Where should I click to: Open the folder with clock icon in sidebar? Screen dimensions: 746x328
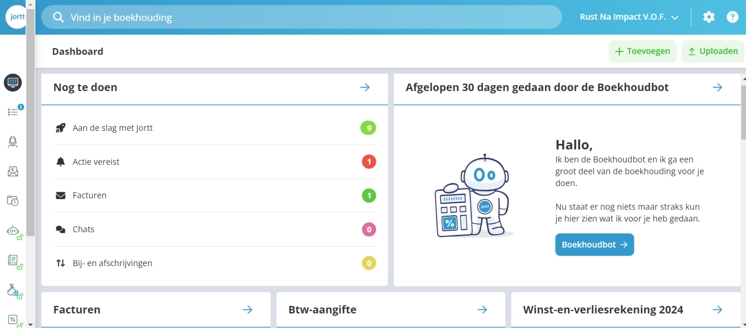13,200
